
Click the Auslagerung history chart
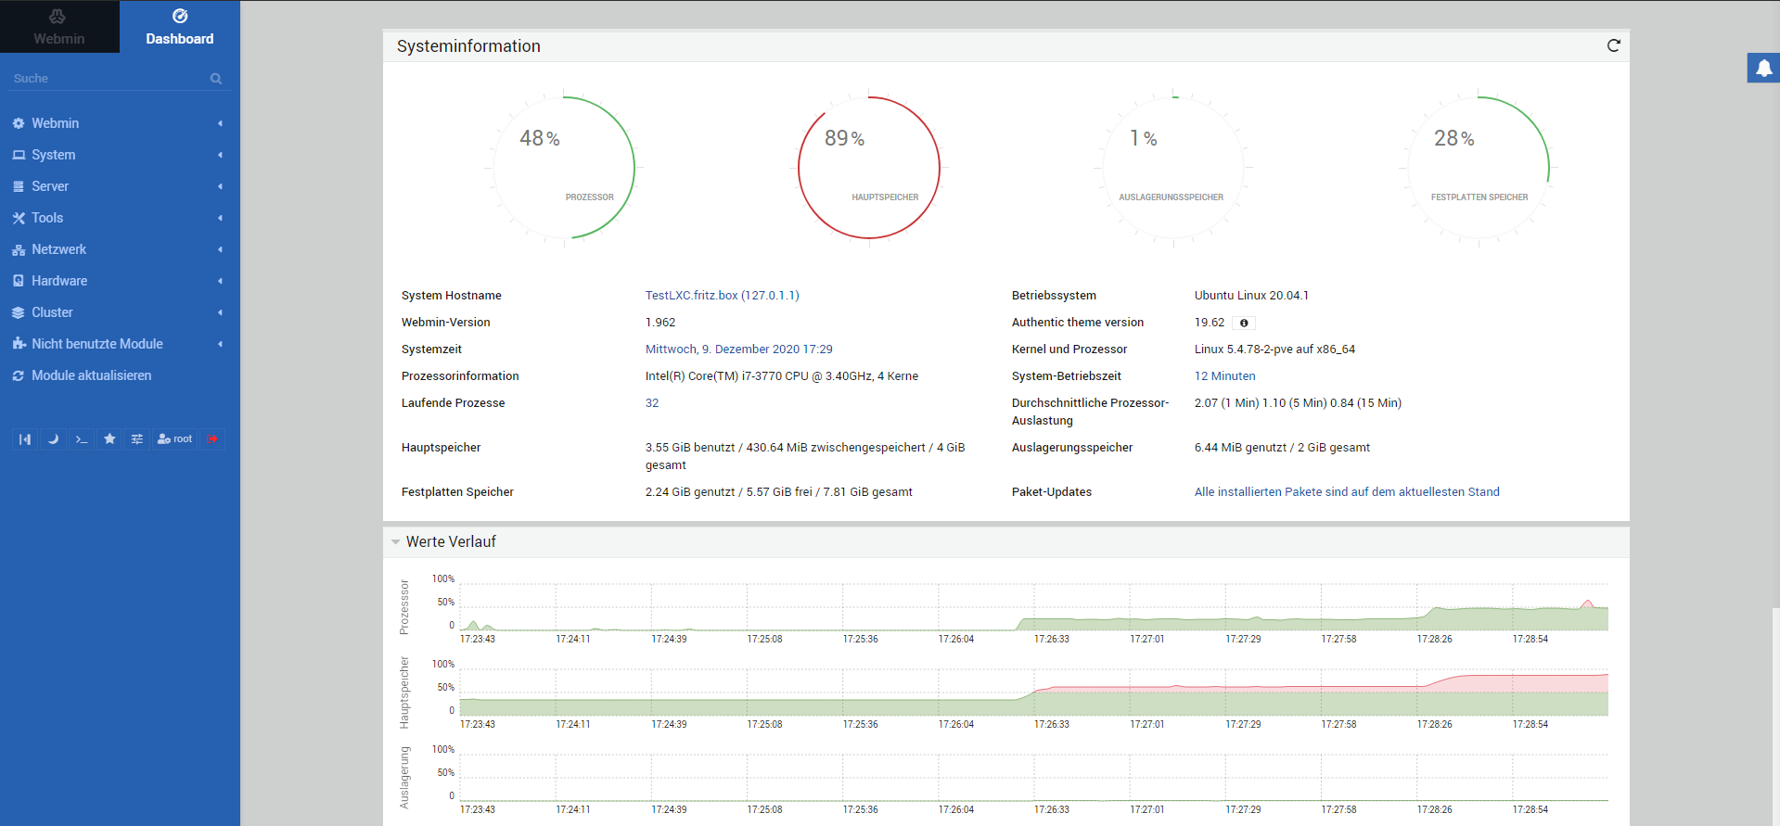click(1034, 778)
